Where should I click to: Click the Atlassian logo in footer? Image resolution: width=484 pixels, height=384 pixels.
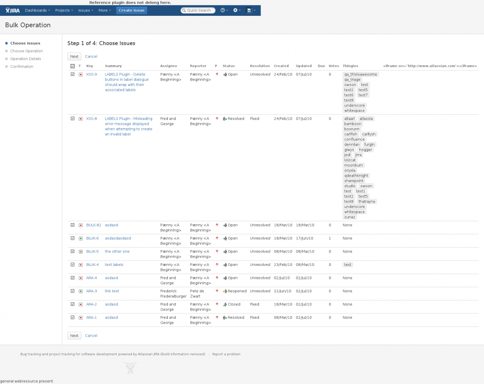[x=130, y=368]
